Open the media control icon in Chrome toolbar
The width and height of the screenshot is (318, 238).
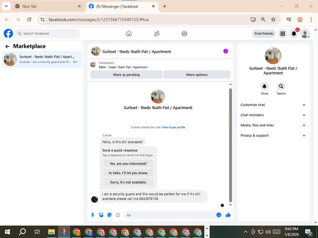tap(289, 20)
